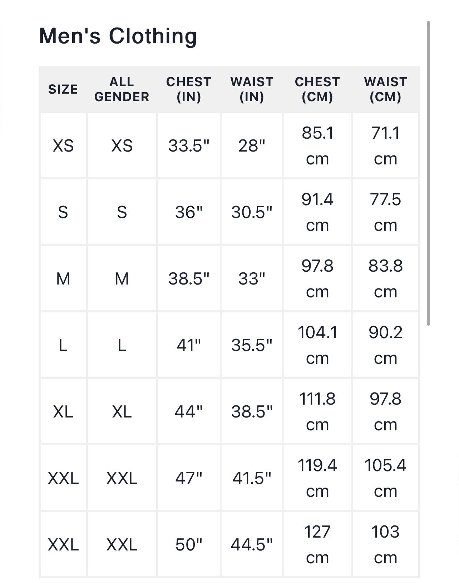Select the ALL GENDER column header
The width and height of the screenshot is (459, 583).
click(x=122, y=89)
